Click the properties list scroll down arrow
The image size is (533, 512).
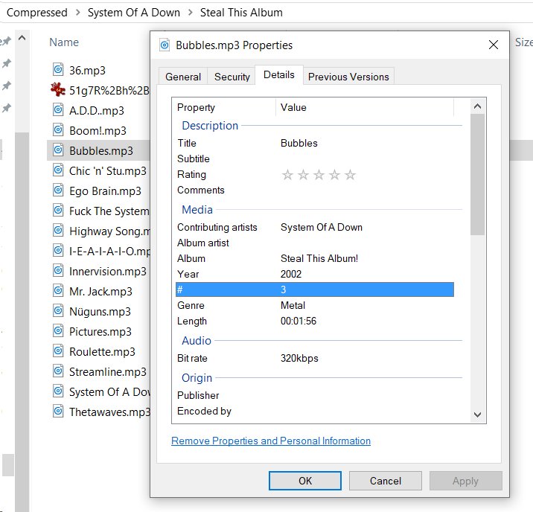click(477, 415)
